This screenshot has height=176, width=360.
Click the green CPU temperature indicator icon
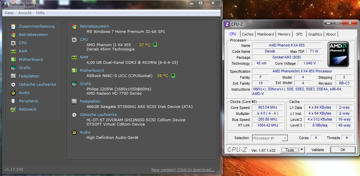click(x=155, y=44)
